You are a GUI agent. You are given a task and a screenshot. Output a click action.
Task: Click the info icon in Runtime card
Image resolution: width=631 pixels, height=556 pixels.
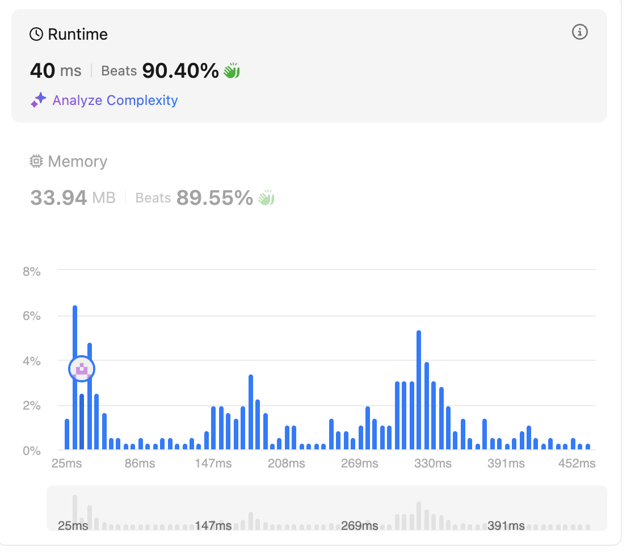click(579, 32)
